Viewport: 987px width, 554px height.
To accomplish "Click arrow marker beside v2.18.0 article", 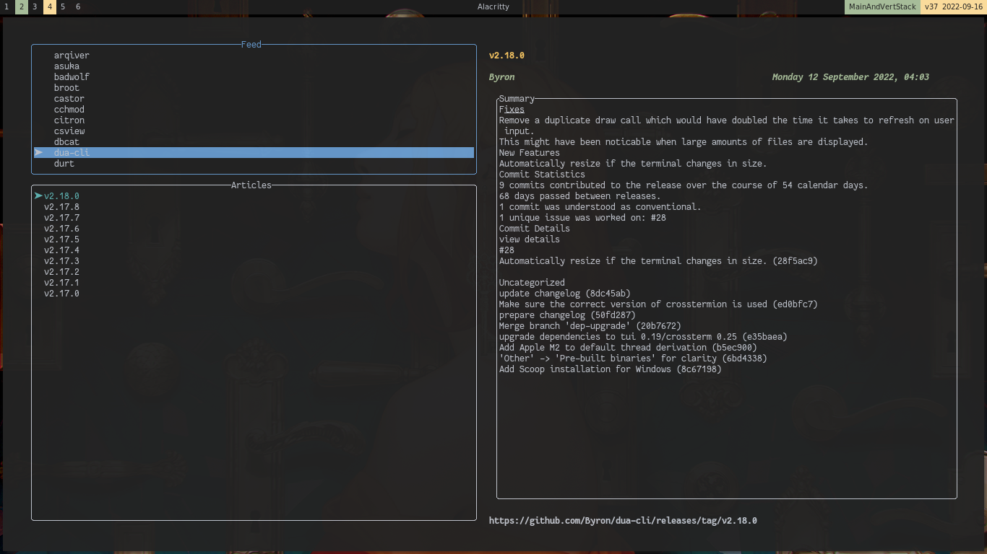I will coord(38,196).
